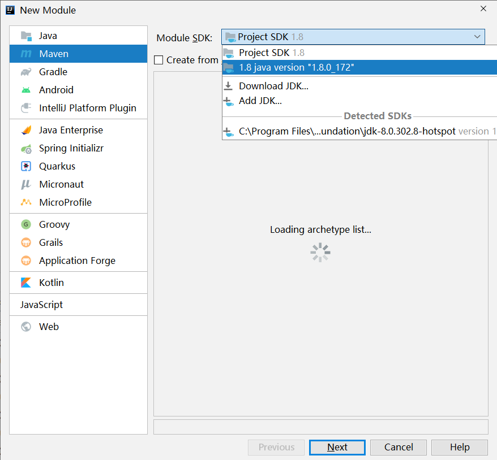Click the IntelliJ Platform Plugin plug icon

[26, 108]
